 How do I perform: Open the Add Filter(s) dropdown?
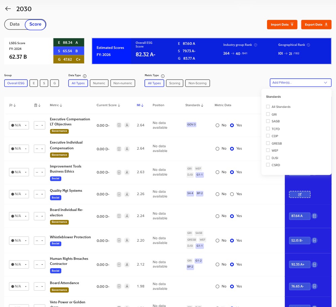click(x=300, y=83)
